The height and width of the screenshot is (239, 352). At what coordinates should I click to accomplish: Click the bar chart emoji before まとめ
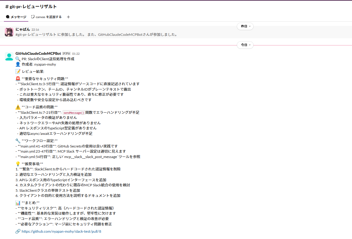tap(18, 203)
